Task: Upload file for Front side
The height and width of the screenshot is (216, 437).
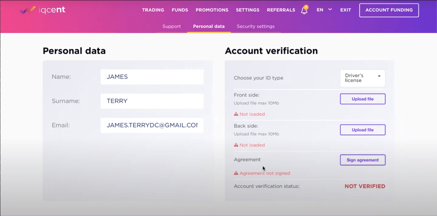Action: pyautogui.click(x=363, y=99)
